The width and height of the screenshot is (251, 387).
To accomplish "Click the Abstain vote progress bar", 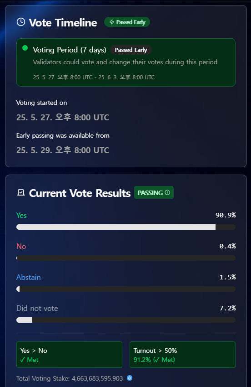I will pos(126,289).
